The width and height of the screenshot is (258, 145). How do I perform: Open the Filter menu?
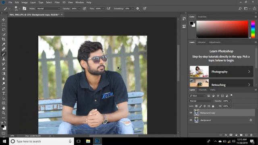coord(57,2)
